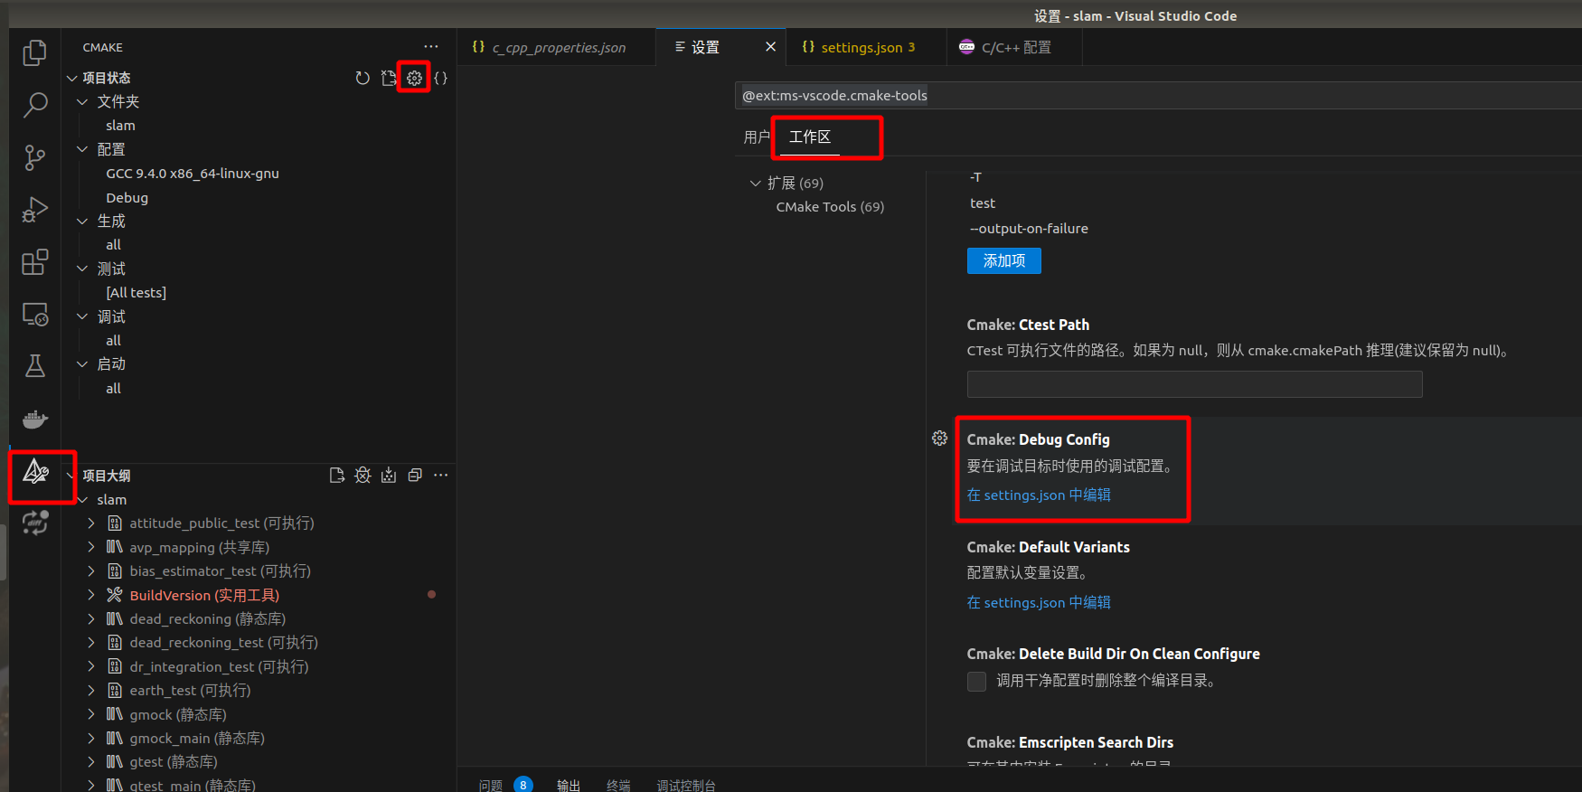Click the delete cache and reconfigure icon

(389, 78)
